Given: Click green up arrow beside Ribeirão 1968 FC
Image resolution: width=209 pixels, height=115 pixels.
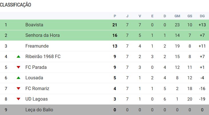Looking at the screenshot, I should (19, 57).
